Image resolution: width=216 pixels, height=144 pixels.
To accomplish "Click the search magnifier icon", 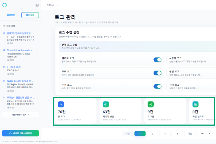I will point(4,26).
